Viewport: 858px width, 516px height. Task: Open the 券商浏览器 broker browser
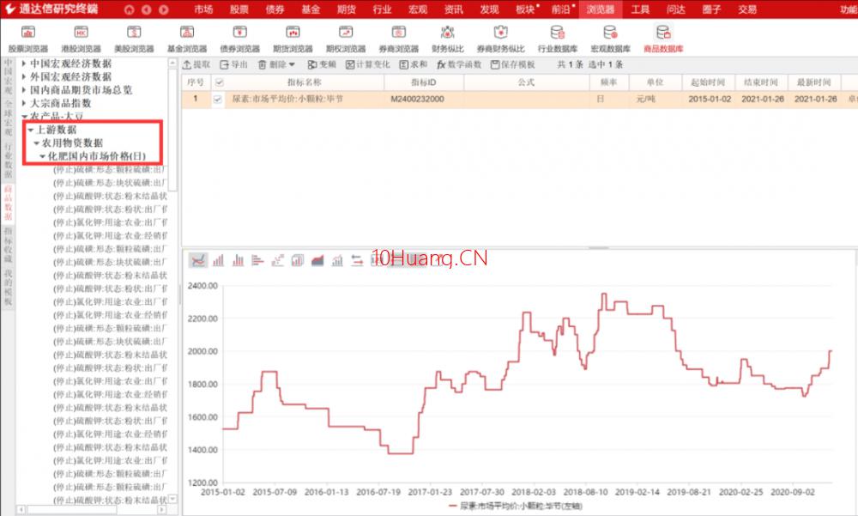point(398,39)
